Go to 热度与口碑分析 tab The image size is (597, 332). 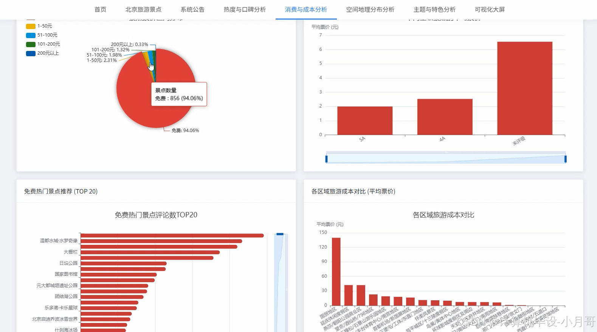[245, 9]
